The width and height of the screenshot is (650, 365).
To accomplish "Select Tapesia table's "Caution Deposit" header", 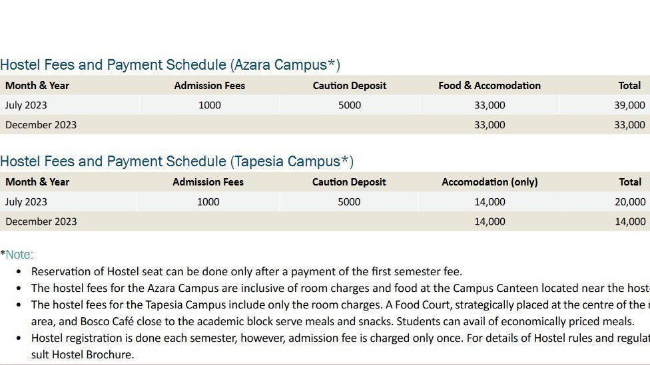I will [349, 182].
